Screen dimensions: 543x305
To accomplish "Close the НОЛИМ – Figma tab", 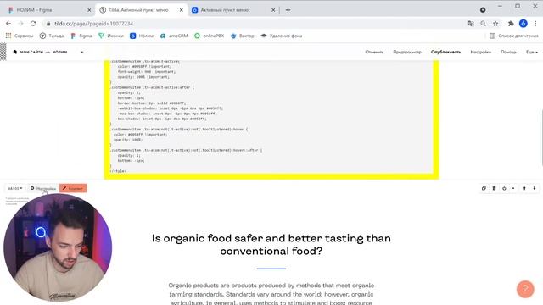I will (x=89, y=10).
